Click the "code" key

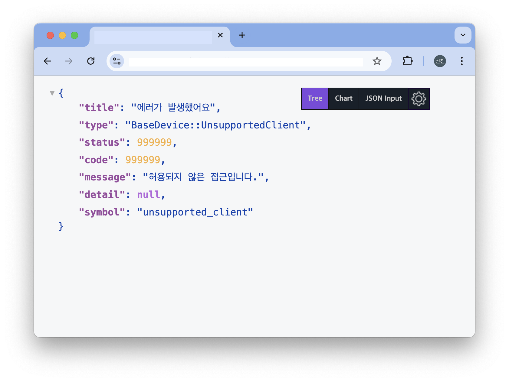(x=96, y=160)
